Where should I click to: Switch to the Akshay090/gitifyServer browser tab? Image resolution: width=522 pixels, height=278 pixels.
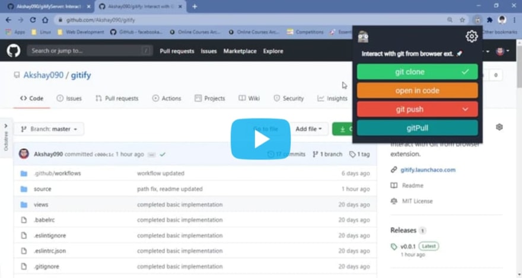click(48, 7)
